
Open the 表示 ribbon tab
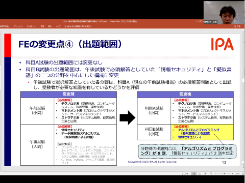point(50,26)
